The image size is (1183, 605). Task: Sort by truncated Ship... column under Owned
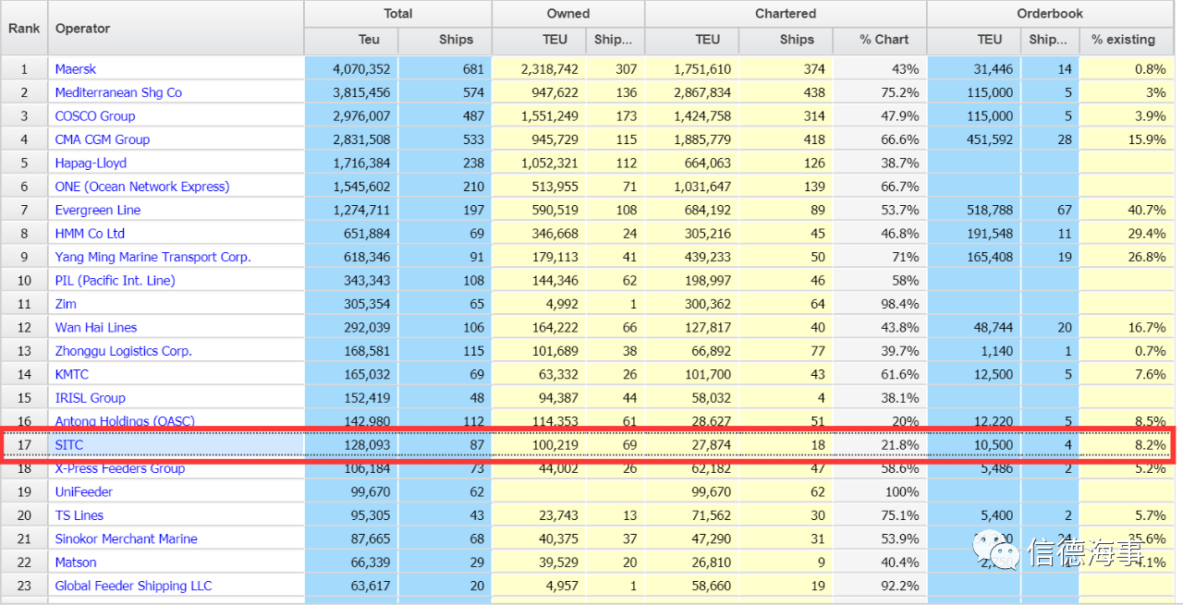pos(616,41)
